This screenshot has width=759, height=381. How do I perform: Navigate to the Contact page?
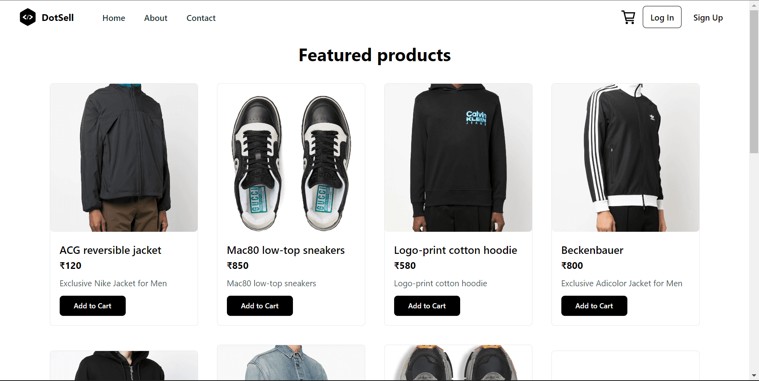point(201,18)
